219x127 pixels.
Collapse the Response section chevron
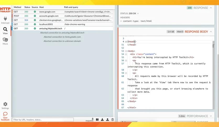211,8
